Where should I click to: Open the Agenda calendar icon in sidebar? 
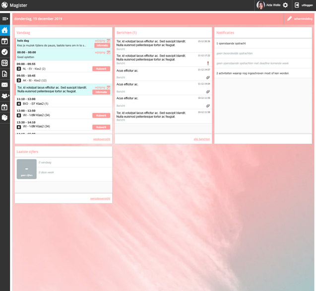point(4,41)
